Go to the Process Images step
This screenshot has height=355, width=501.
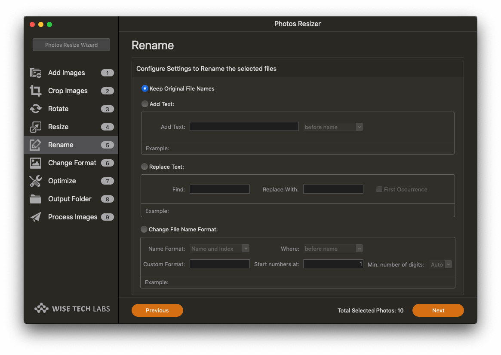[73, 217]
